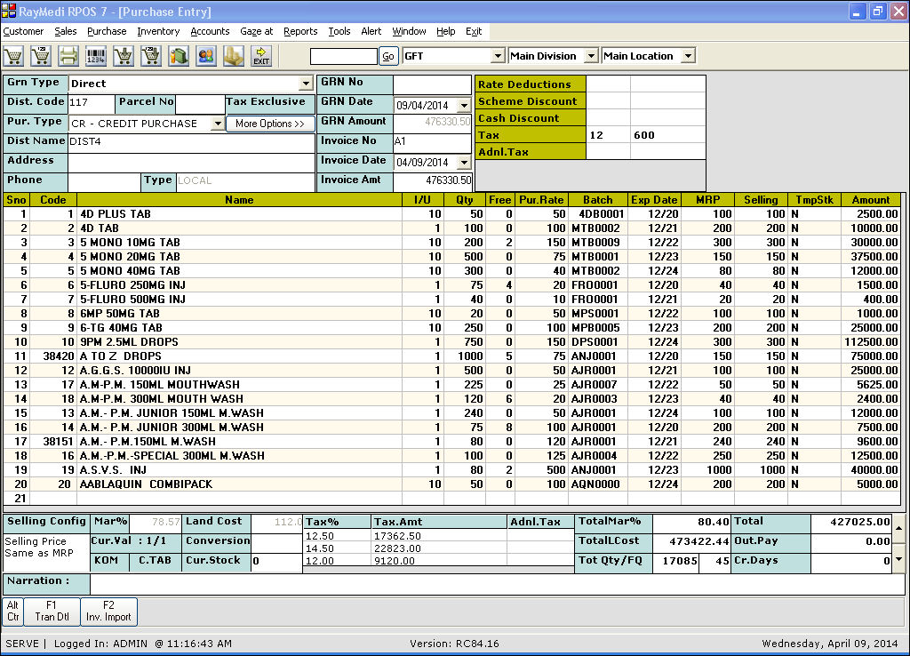Click the barcode icon in the toolbar
Image resolution: width=910 pixels, height=656 pixels.
[96, 56]
